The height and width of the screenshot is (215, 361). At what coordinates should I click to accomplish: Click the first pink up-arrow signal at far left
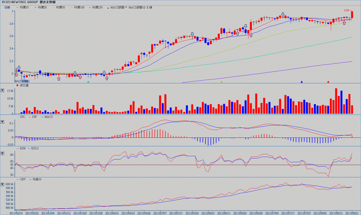point(16,74)
